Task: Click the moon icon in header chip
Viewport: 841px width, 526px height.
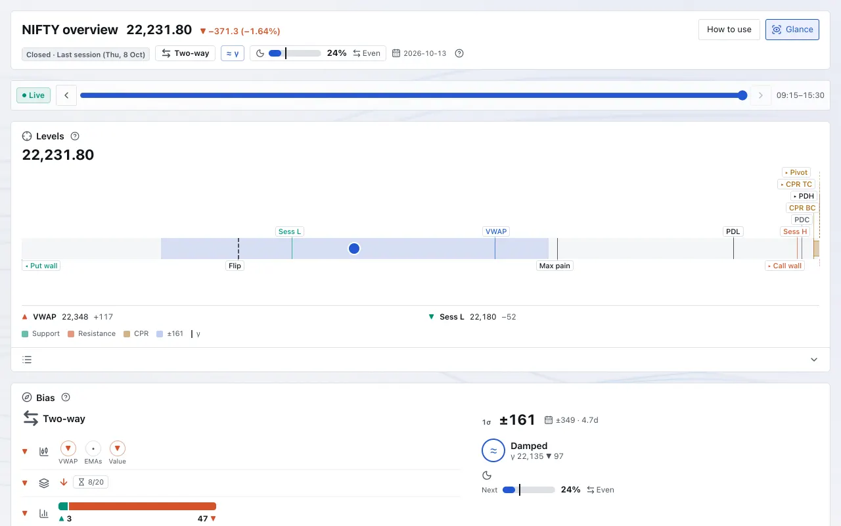Action: tap(260, 53)
